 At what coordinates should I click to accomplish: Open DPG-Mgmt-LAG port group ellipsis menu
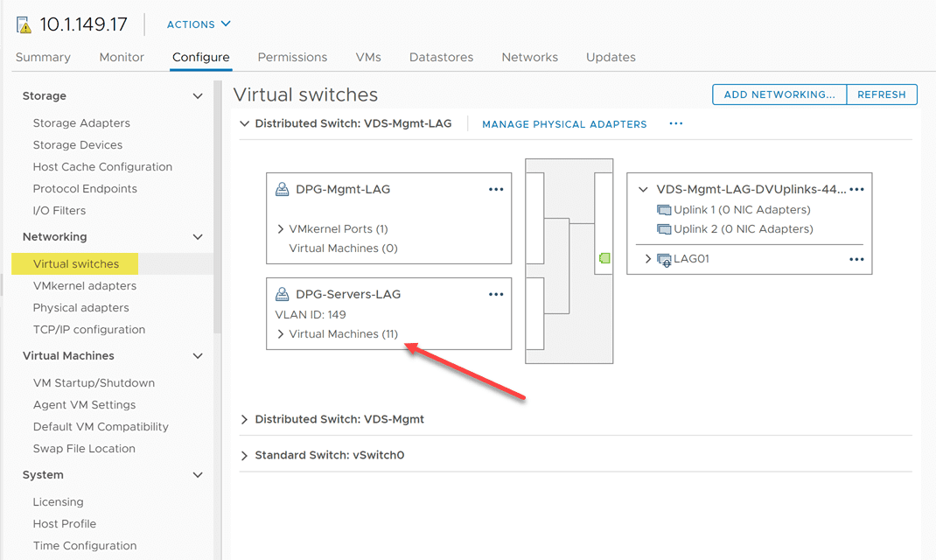tap(496, 189)
